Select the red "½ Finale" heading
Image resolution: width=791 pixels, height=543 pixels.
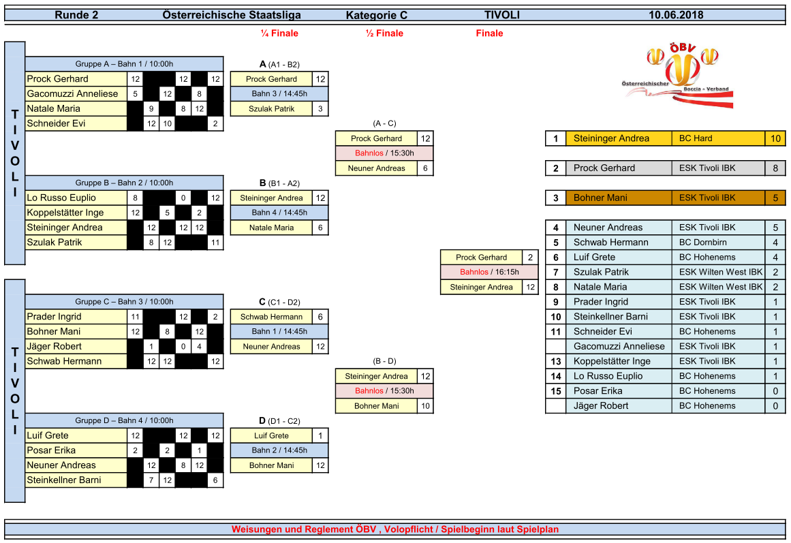pos(384,33)
